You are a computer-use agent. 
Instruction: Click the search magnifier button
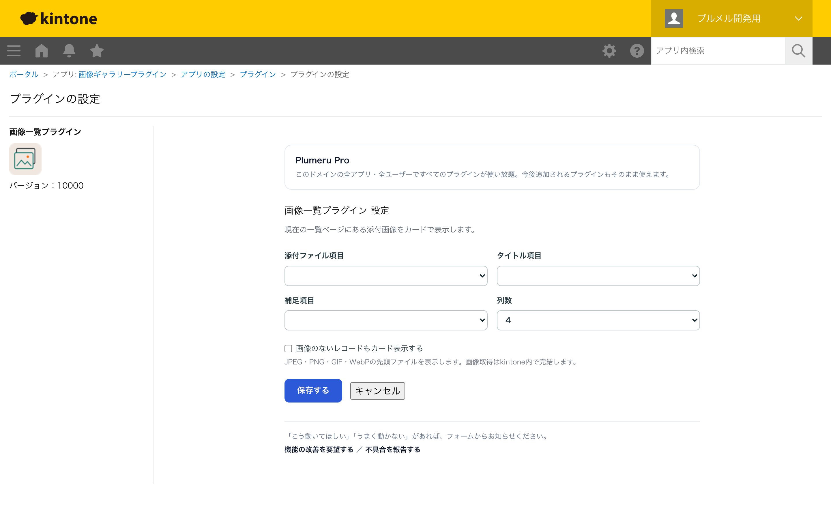coord(798,51)
